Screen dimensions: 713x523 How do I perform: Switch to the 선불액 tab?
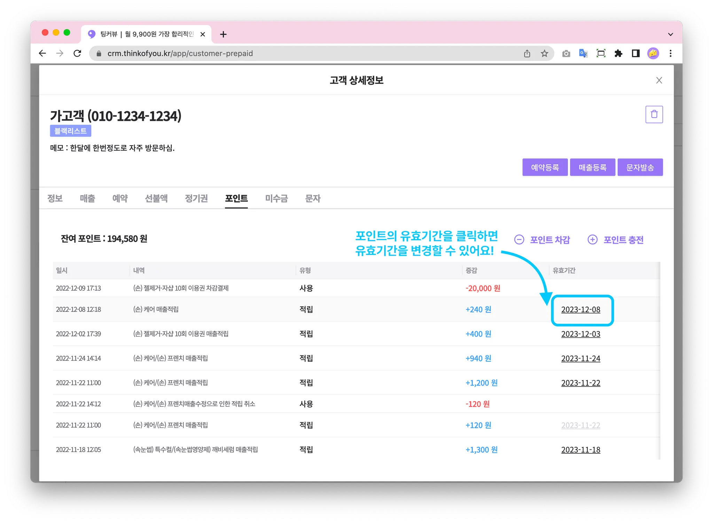click(156, 198)
